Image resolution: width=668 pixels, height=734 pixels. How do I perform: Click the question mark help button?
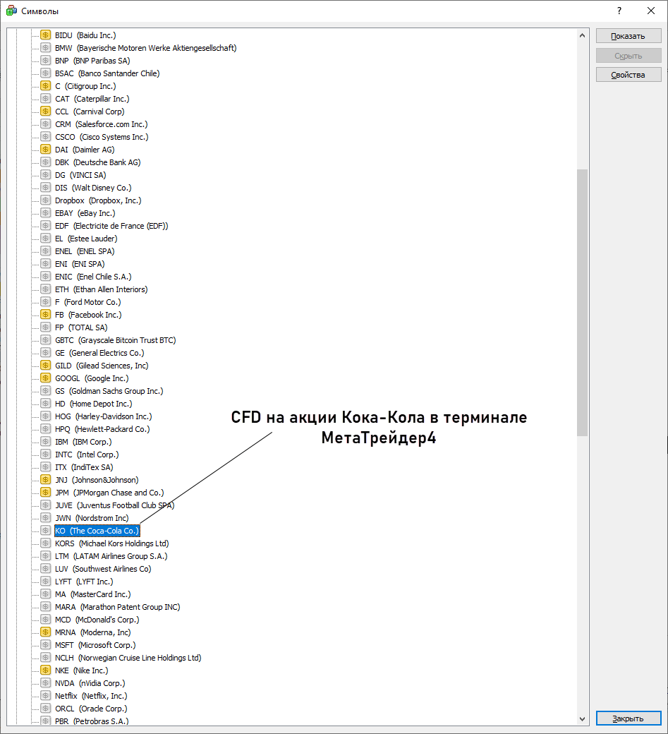tap(619, 11)
